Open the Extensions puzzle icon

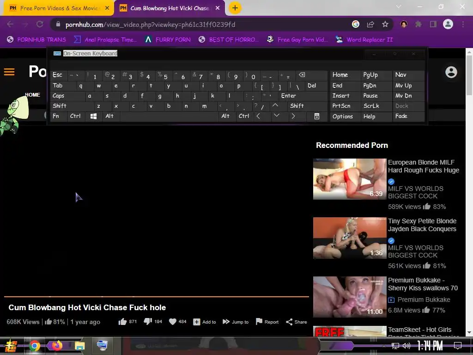[418, 24]
